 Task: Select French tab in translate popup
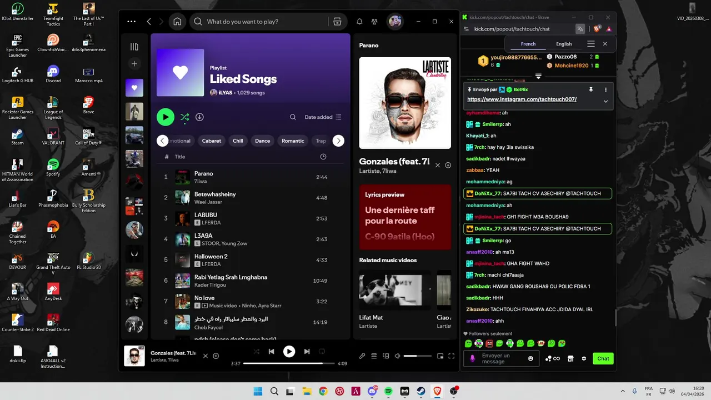tap(528, 44)
